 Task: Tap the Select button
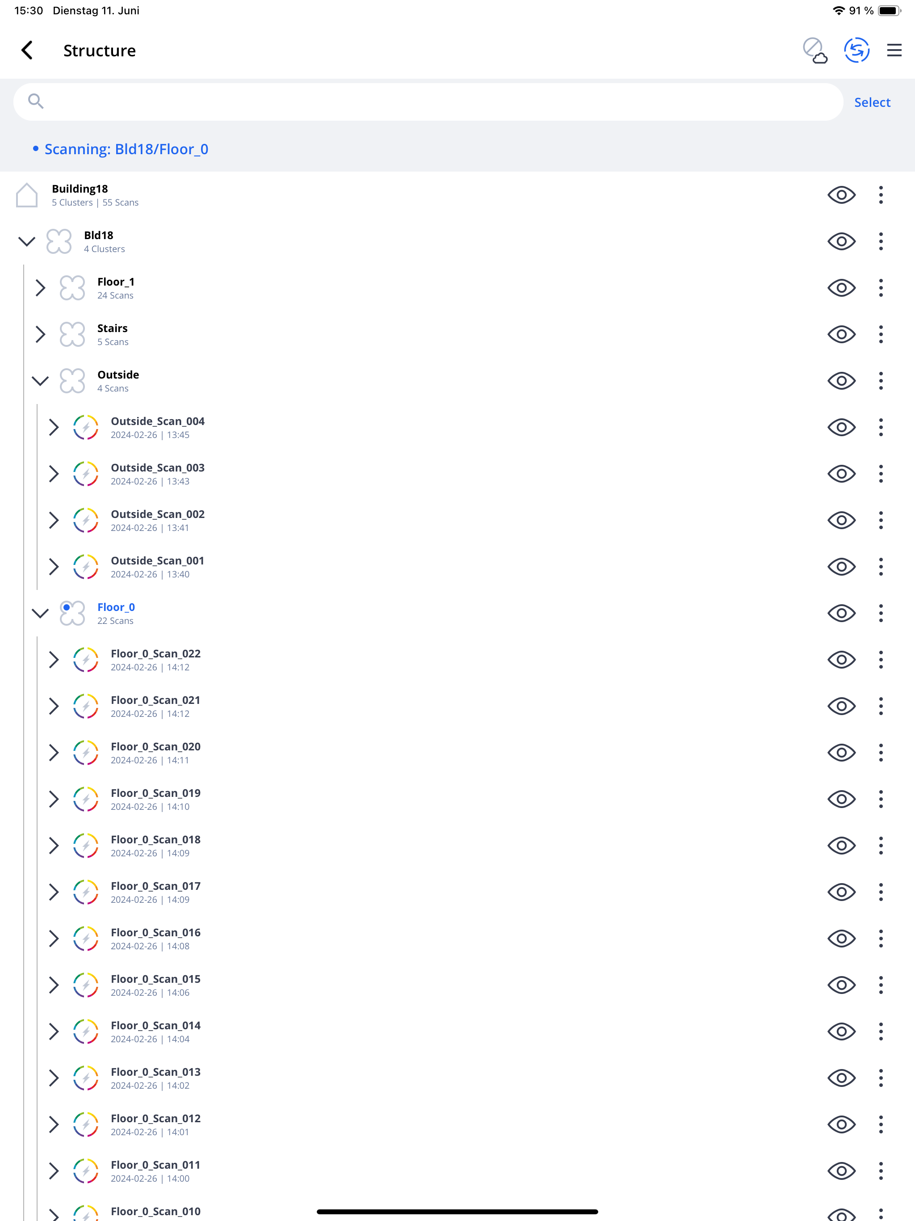[872, 102]
